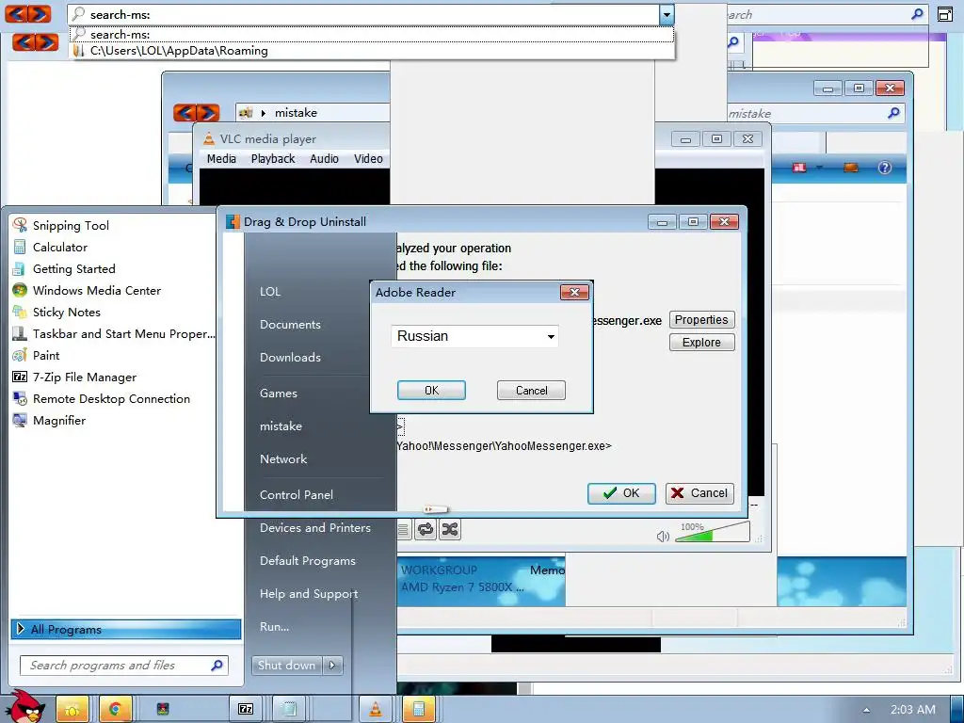Open Games from the Start menu

point(279,394)
